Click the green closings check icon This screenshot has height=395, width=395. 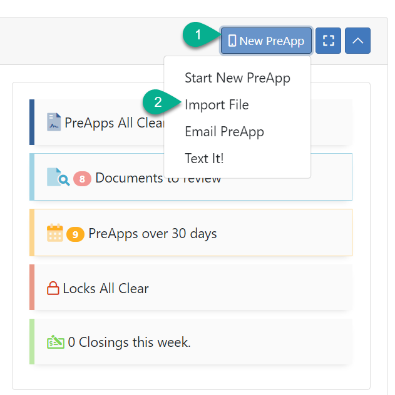pos(56,342)
